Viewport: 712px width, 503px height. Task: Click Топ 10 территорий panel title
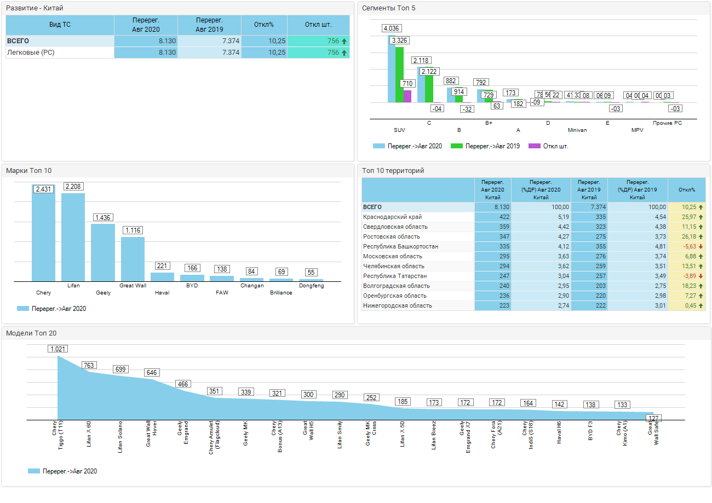[393, 171]
